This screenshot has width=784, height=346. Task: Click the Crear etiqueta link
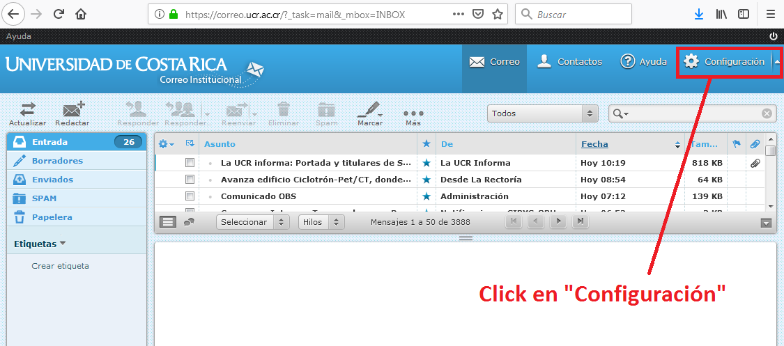[x=60, y=266]
